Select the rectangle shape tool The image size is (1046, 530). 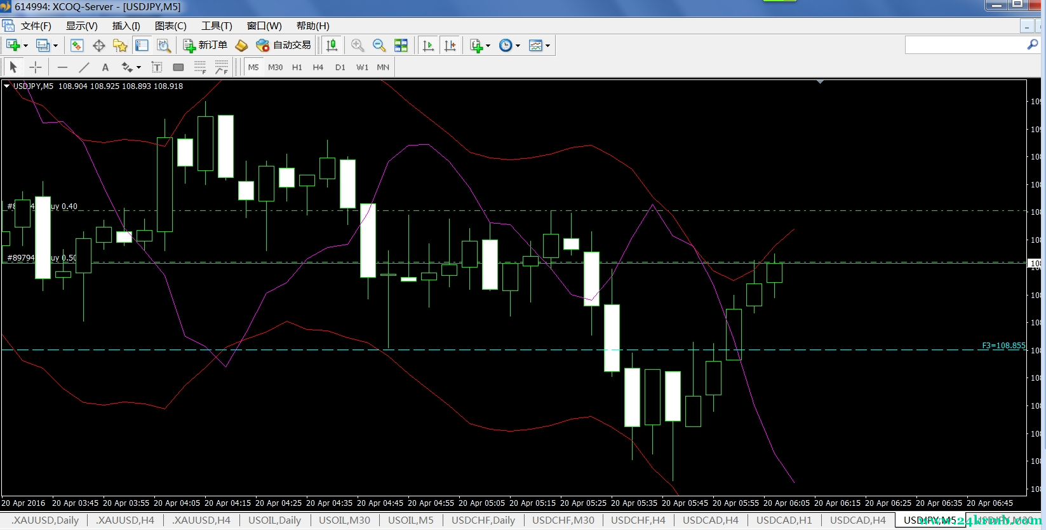click(178, 67)
